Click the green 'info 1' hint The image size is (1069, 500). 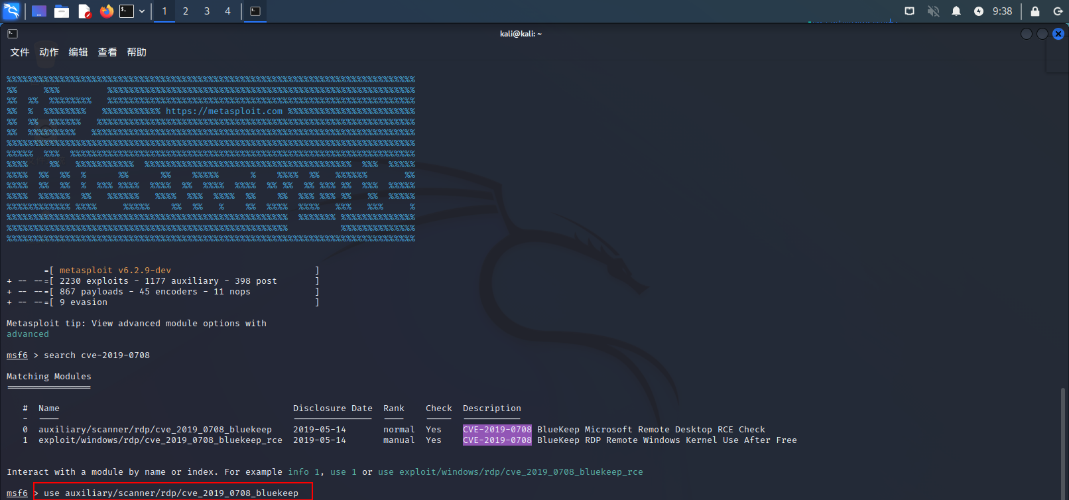[304, 472]
